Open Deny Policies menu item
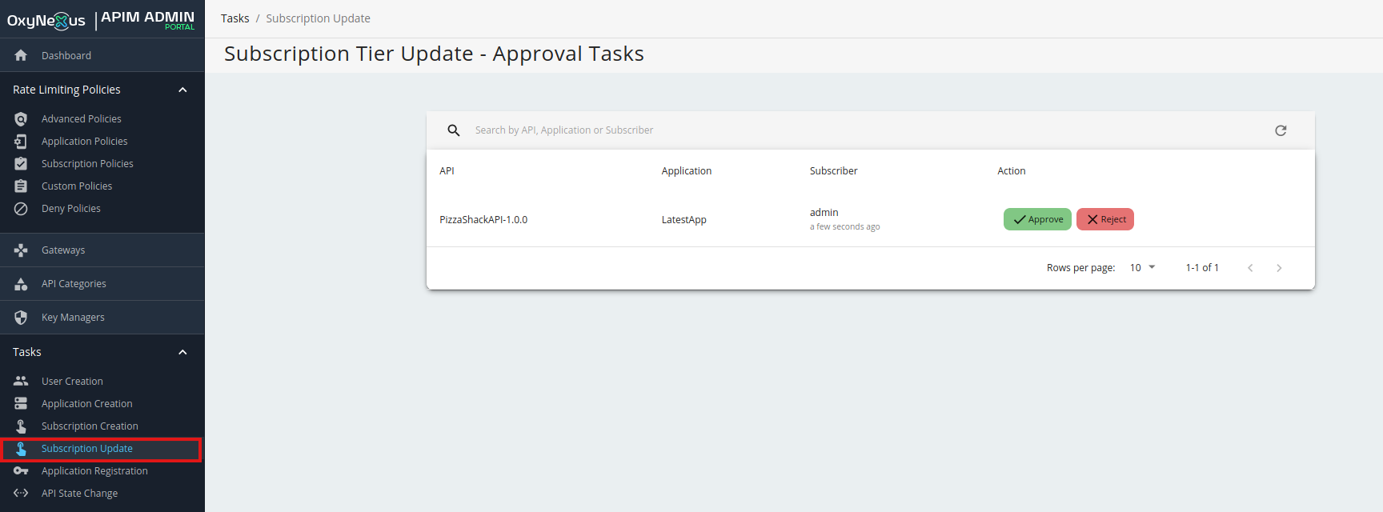This screenshot has width=1383, height=512. (x=102, y=208)
